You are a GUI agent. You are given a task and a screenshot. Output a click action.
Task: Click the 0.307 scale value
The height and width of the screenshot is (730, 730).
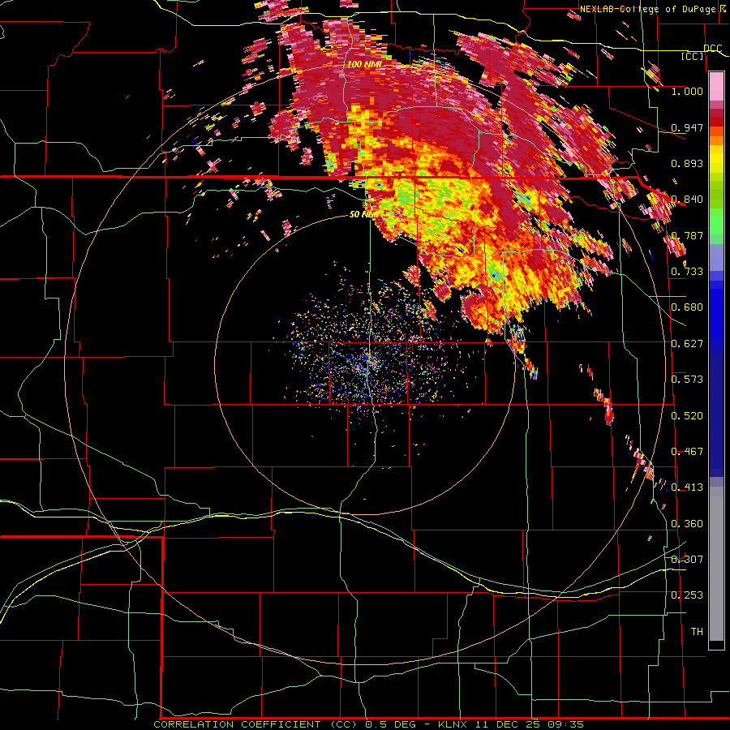[687, 560]
